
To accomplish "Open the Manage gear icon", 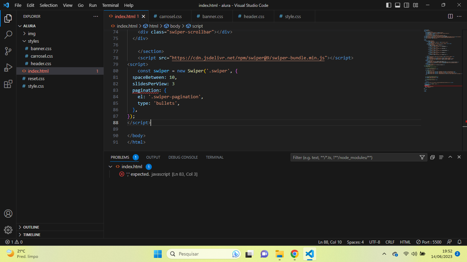I will pyautogui.click(x=8, y=230).
